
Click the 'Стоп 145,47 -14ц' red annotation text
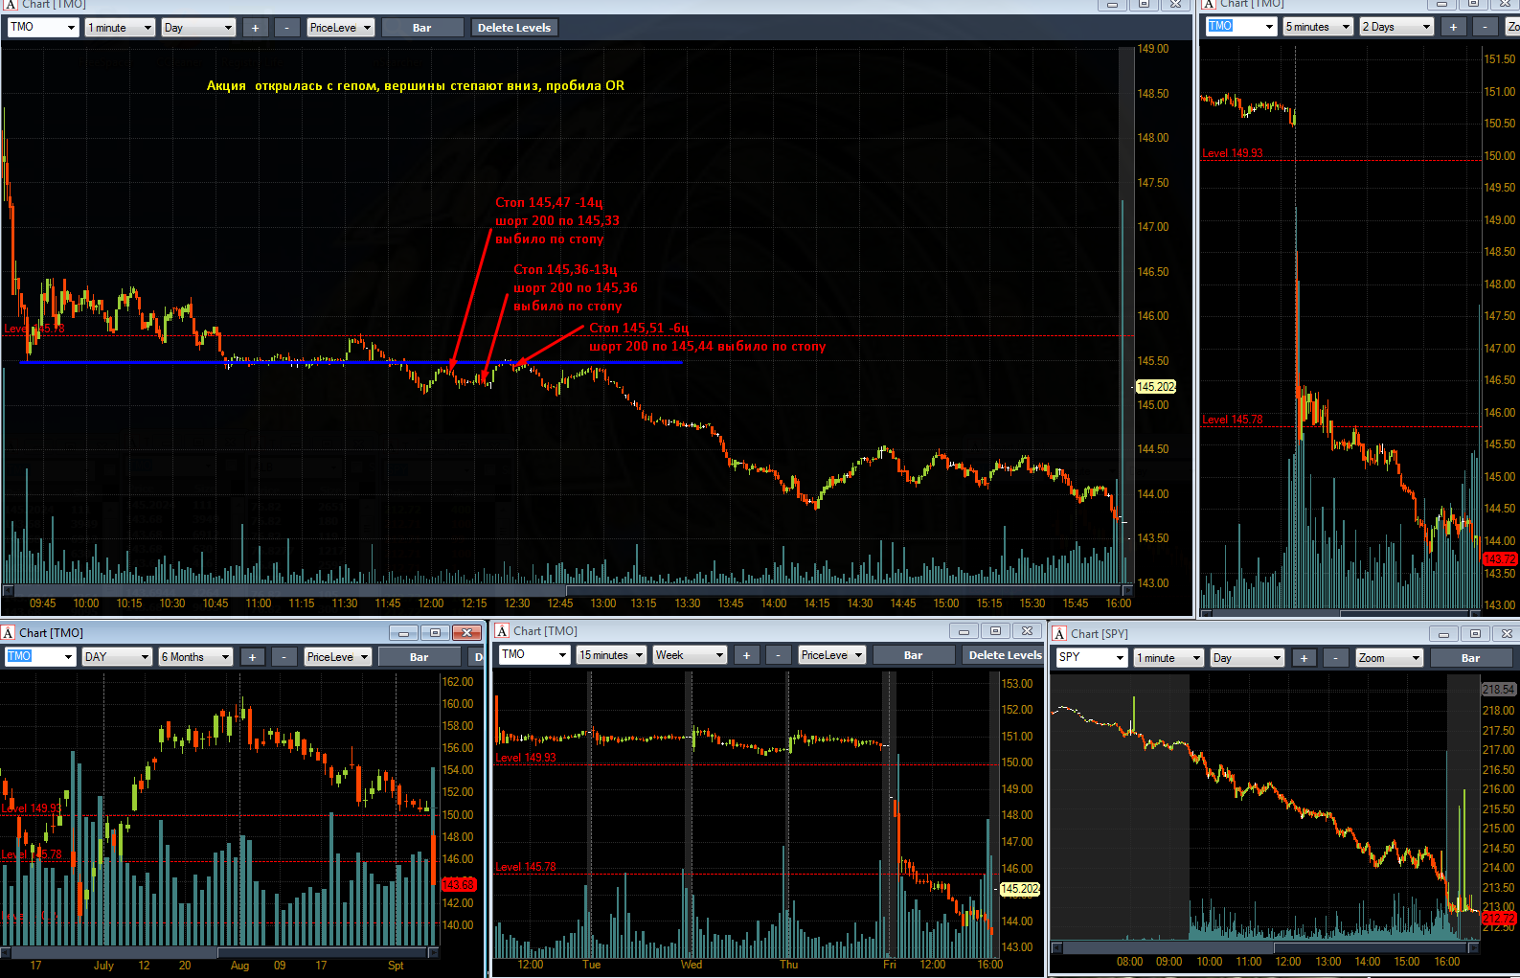pos(549,202)
